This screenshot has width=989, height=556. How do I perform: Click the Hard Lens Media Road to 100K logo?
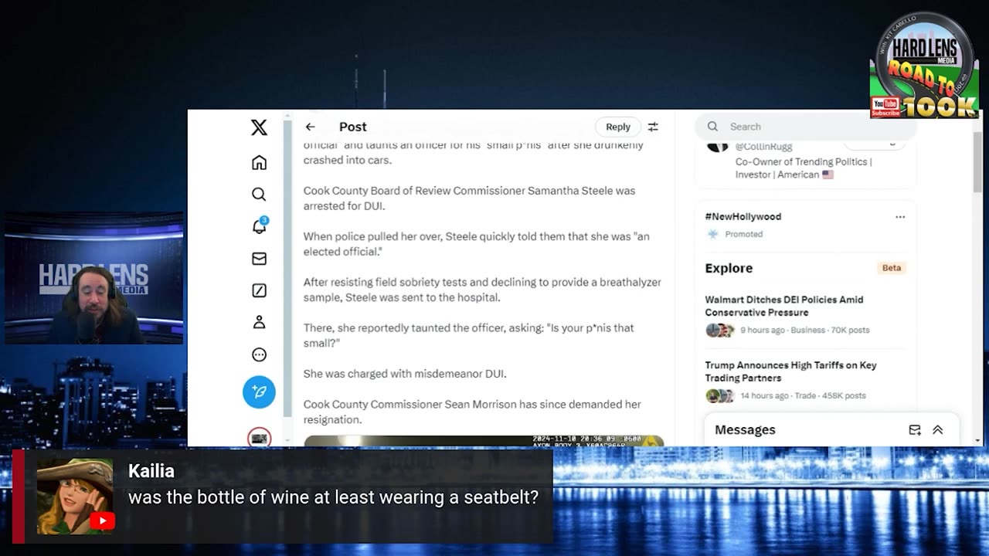coord(924,66)
